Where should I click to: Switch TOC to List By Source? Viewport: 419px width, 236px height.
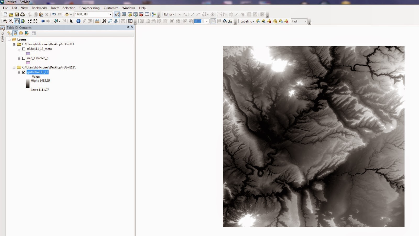pos(15,33)
